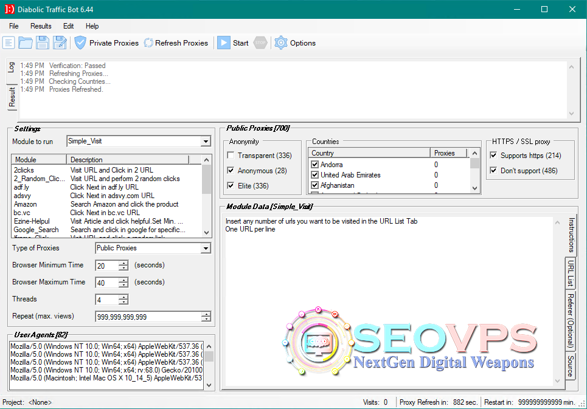The image size is (587, 409).
Task: Open the URL List side tab
Action: pyautogui.click(x=571, y=273)
